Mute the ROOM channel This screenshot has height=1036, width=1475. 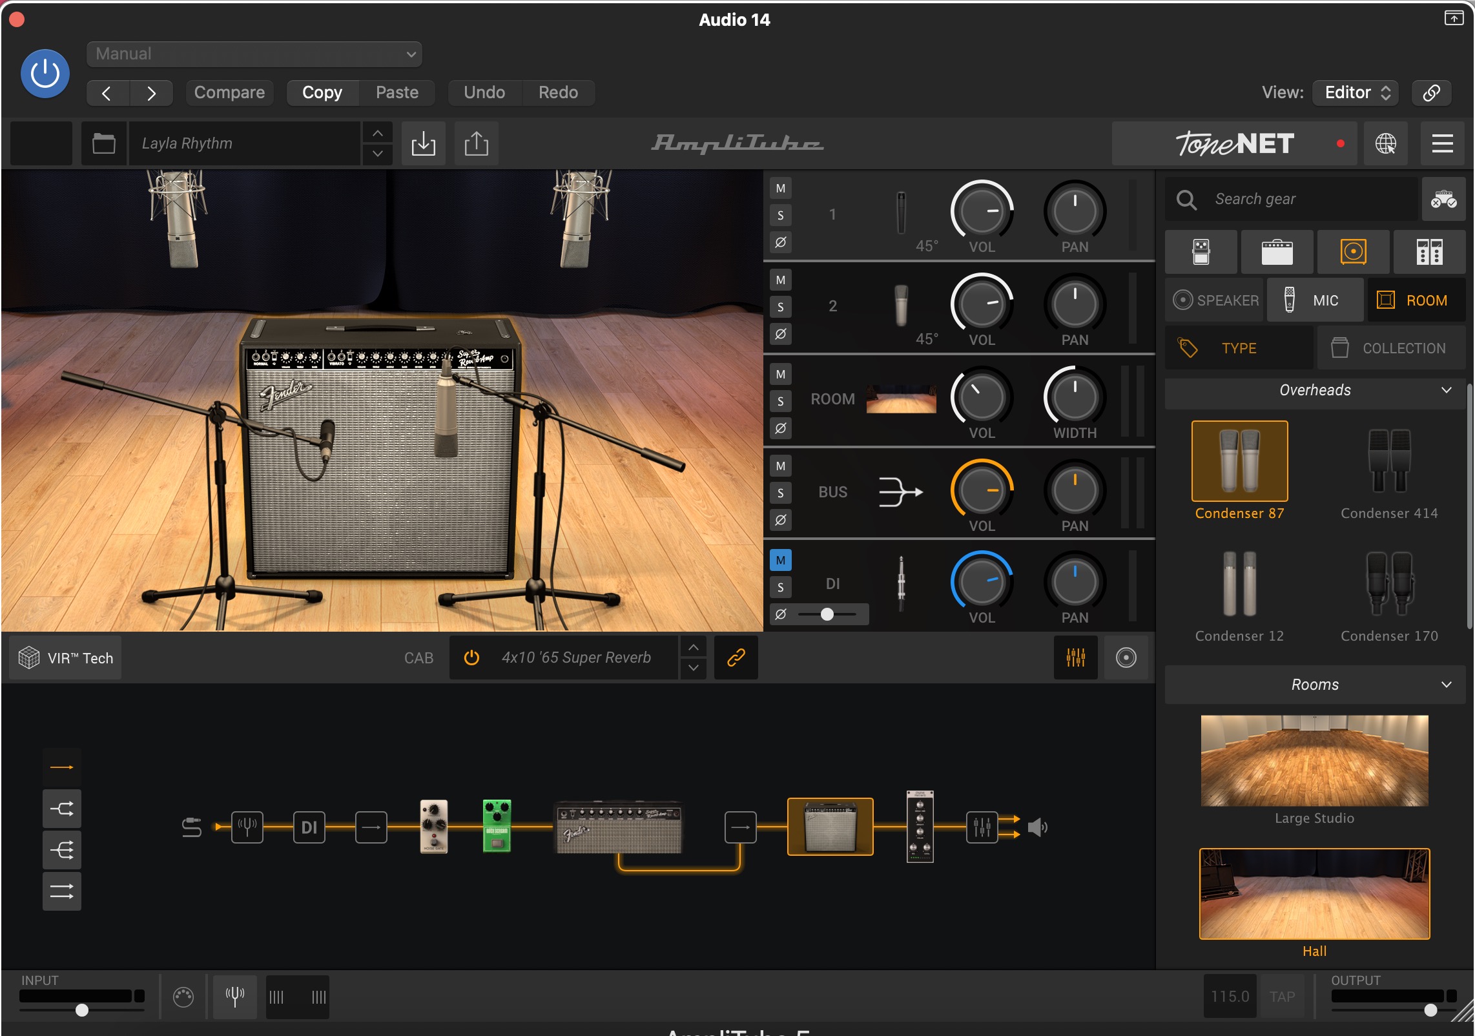(781, 375)
